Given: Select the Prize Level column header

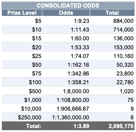Looking at the screenshot, I should click(x=22, y=13).
